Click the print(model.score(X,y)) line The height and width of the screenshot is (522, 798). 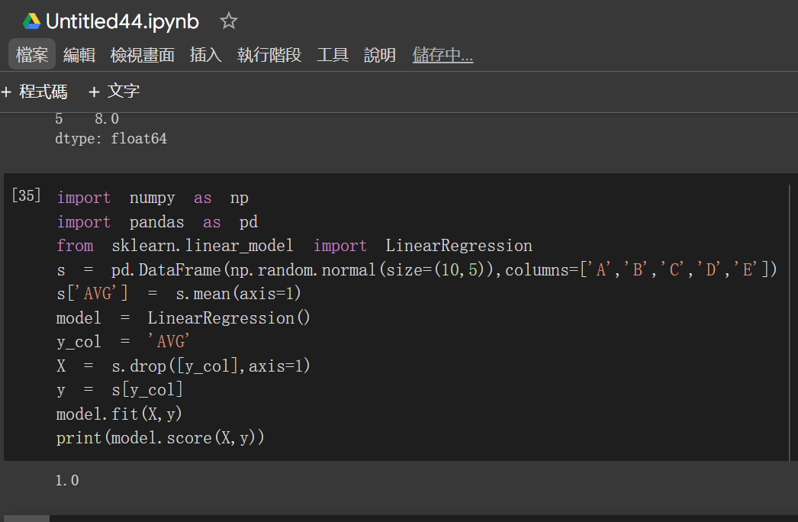(x=160, y=438)
